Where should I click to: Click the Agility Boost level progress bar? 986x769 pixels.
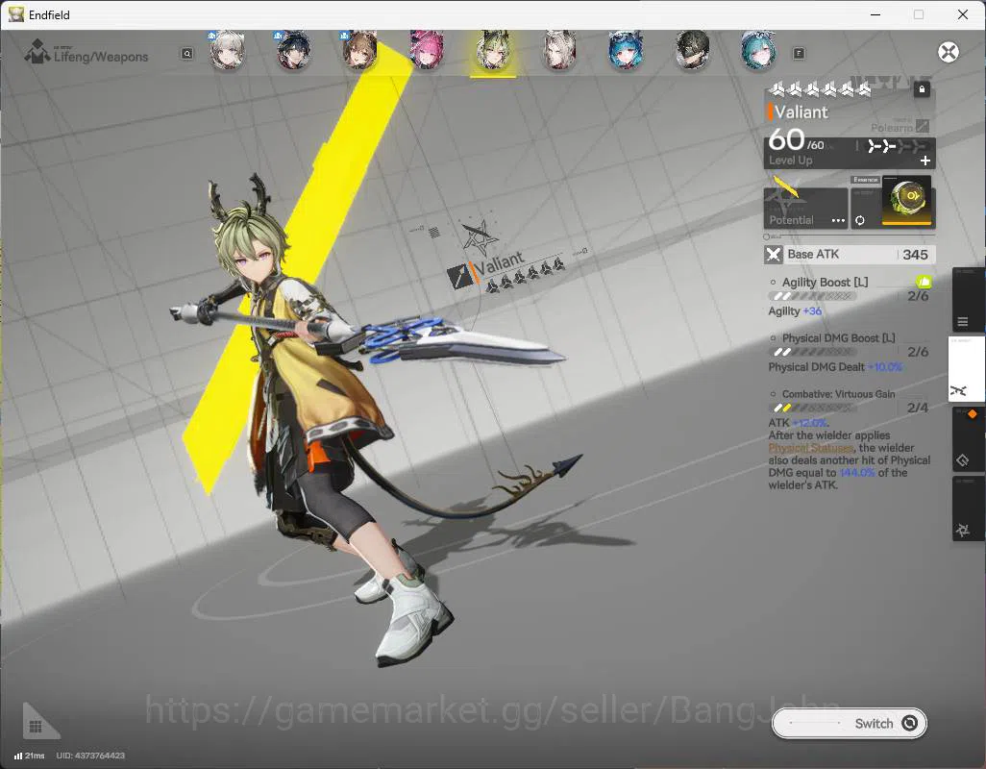(812, 297)
